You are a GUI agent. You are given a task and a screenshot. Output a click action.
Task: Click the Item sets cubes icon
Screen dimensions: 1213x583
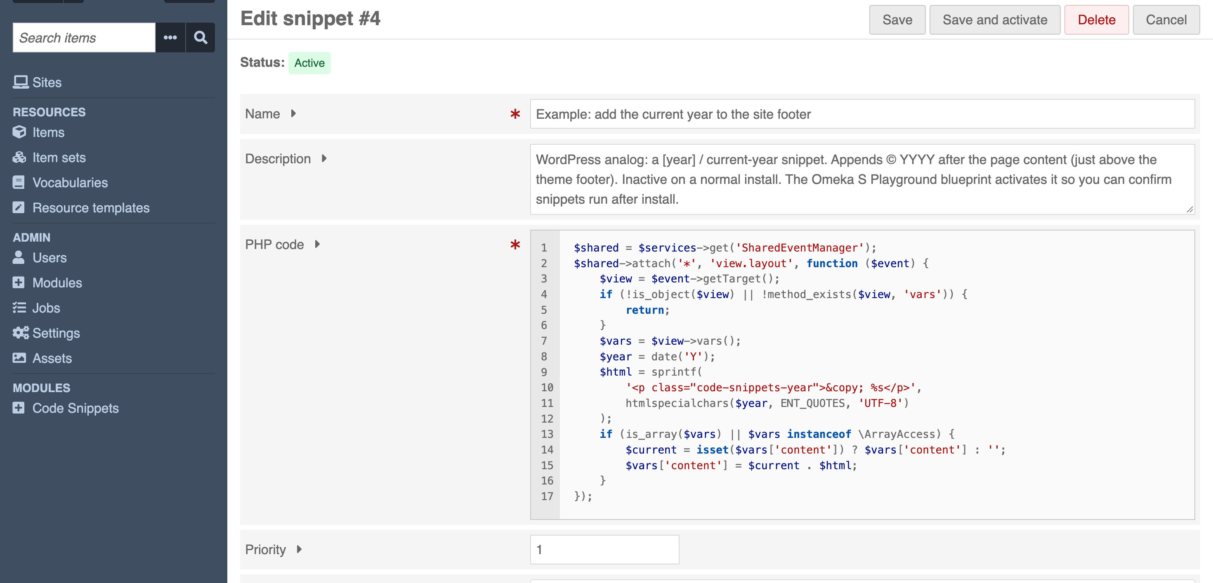pos(19,157)
